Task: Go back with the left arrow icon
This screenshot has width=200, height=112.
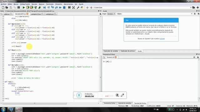Action: click(x=87, y=7)
